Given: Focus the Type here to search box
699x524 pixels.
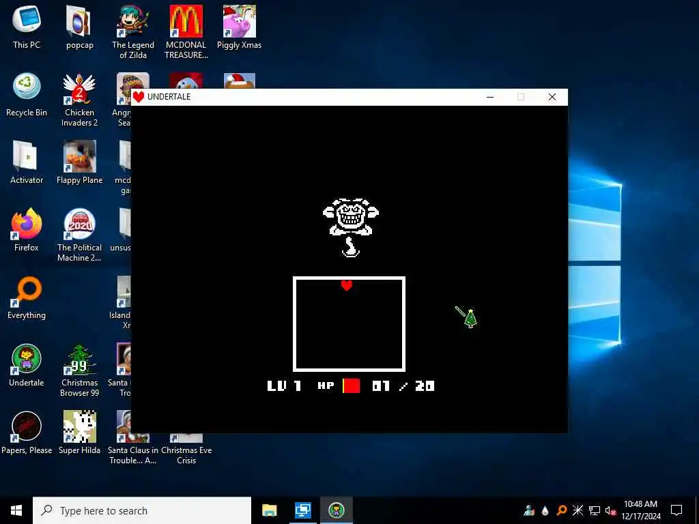Looking at the screenshot, I should click(142, 510).
